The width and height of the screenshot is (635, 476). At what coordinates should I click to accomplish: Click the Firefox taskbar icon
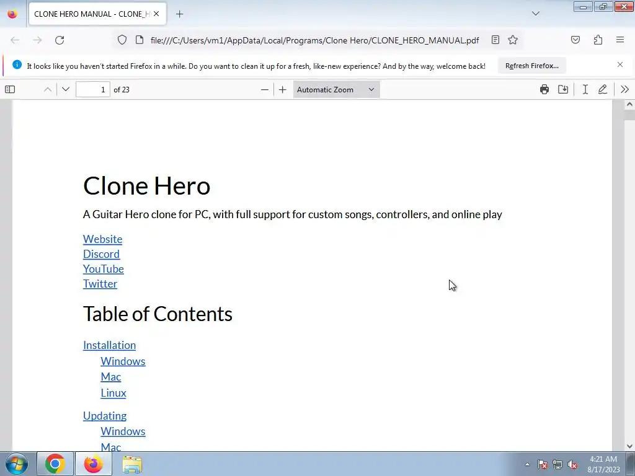94,464
